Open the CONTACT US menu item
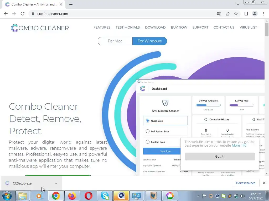 224,27
